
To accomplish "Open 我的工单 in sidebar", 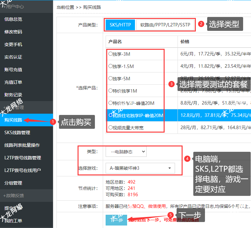I will tap(13, 220).
